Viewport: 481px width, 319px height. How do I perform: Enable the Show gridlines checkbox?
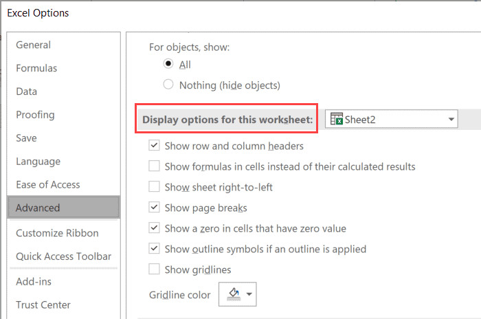[155, 269]
